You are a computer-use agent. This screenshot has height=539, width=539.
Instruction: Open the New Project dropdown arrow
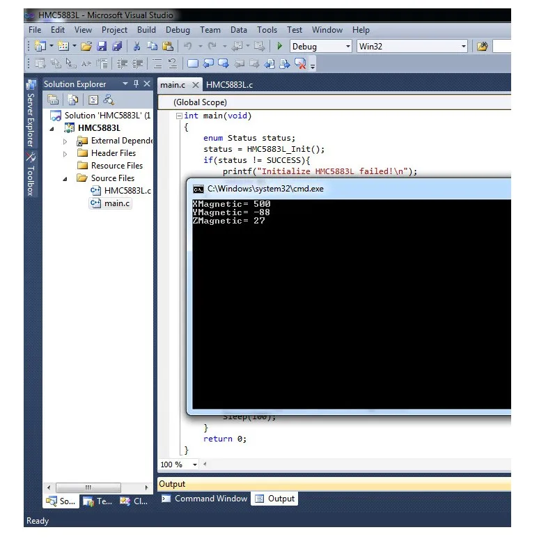52,46
